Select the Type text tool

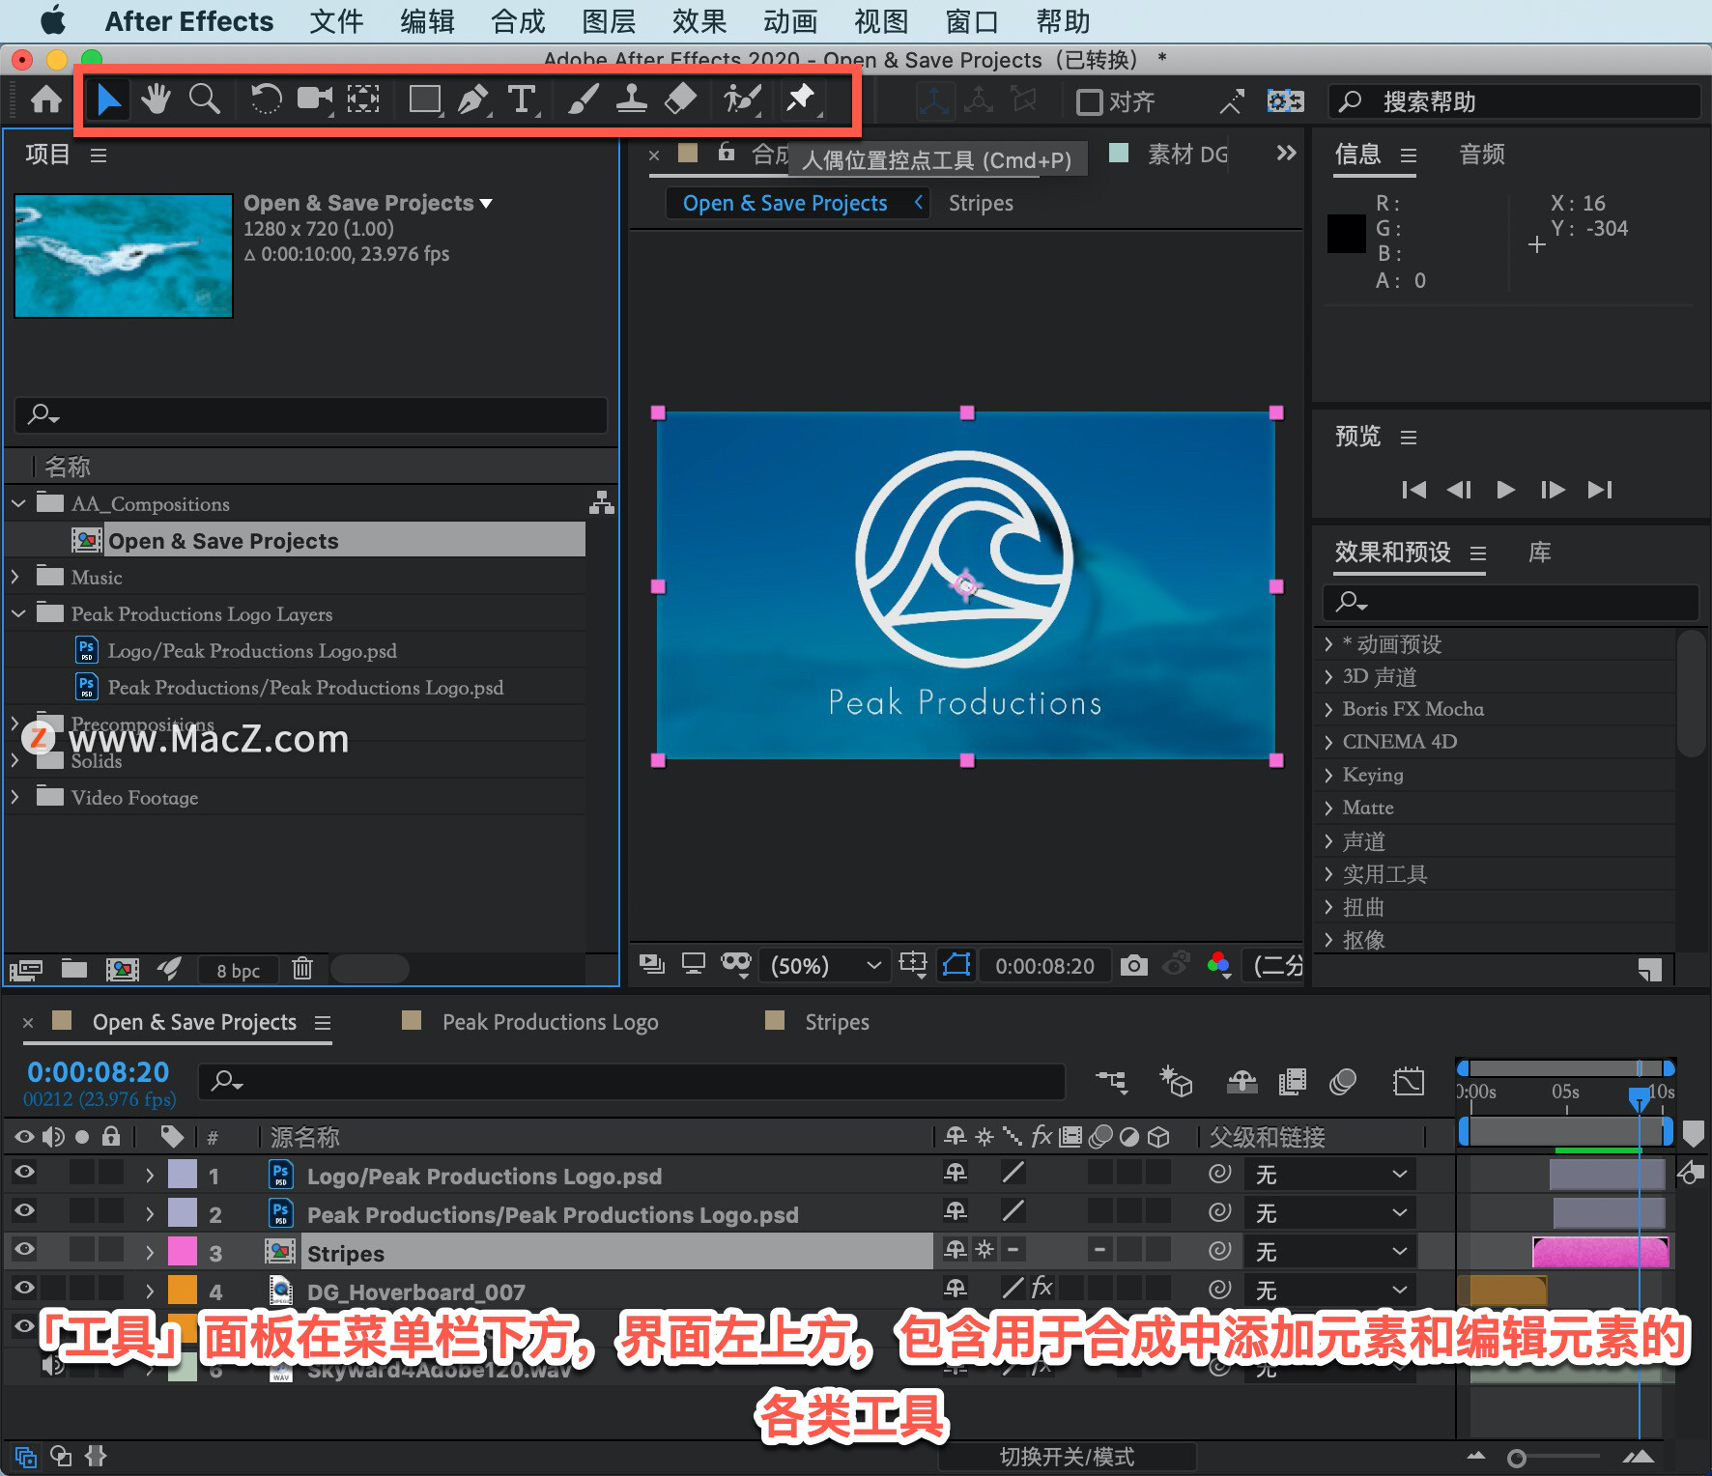(522, 99)
